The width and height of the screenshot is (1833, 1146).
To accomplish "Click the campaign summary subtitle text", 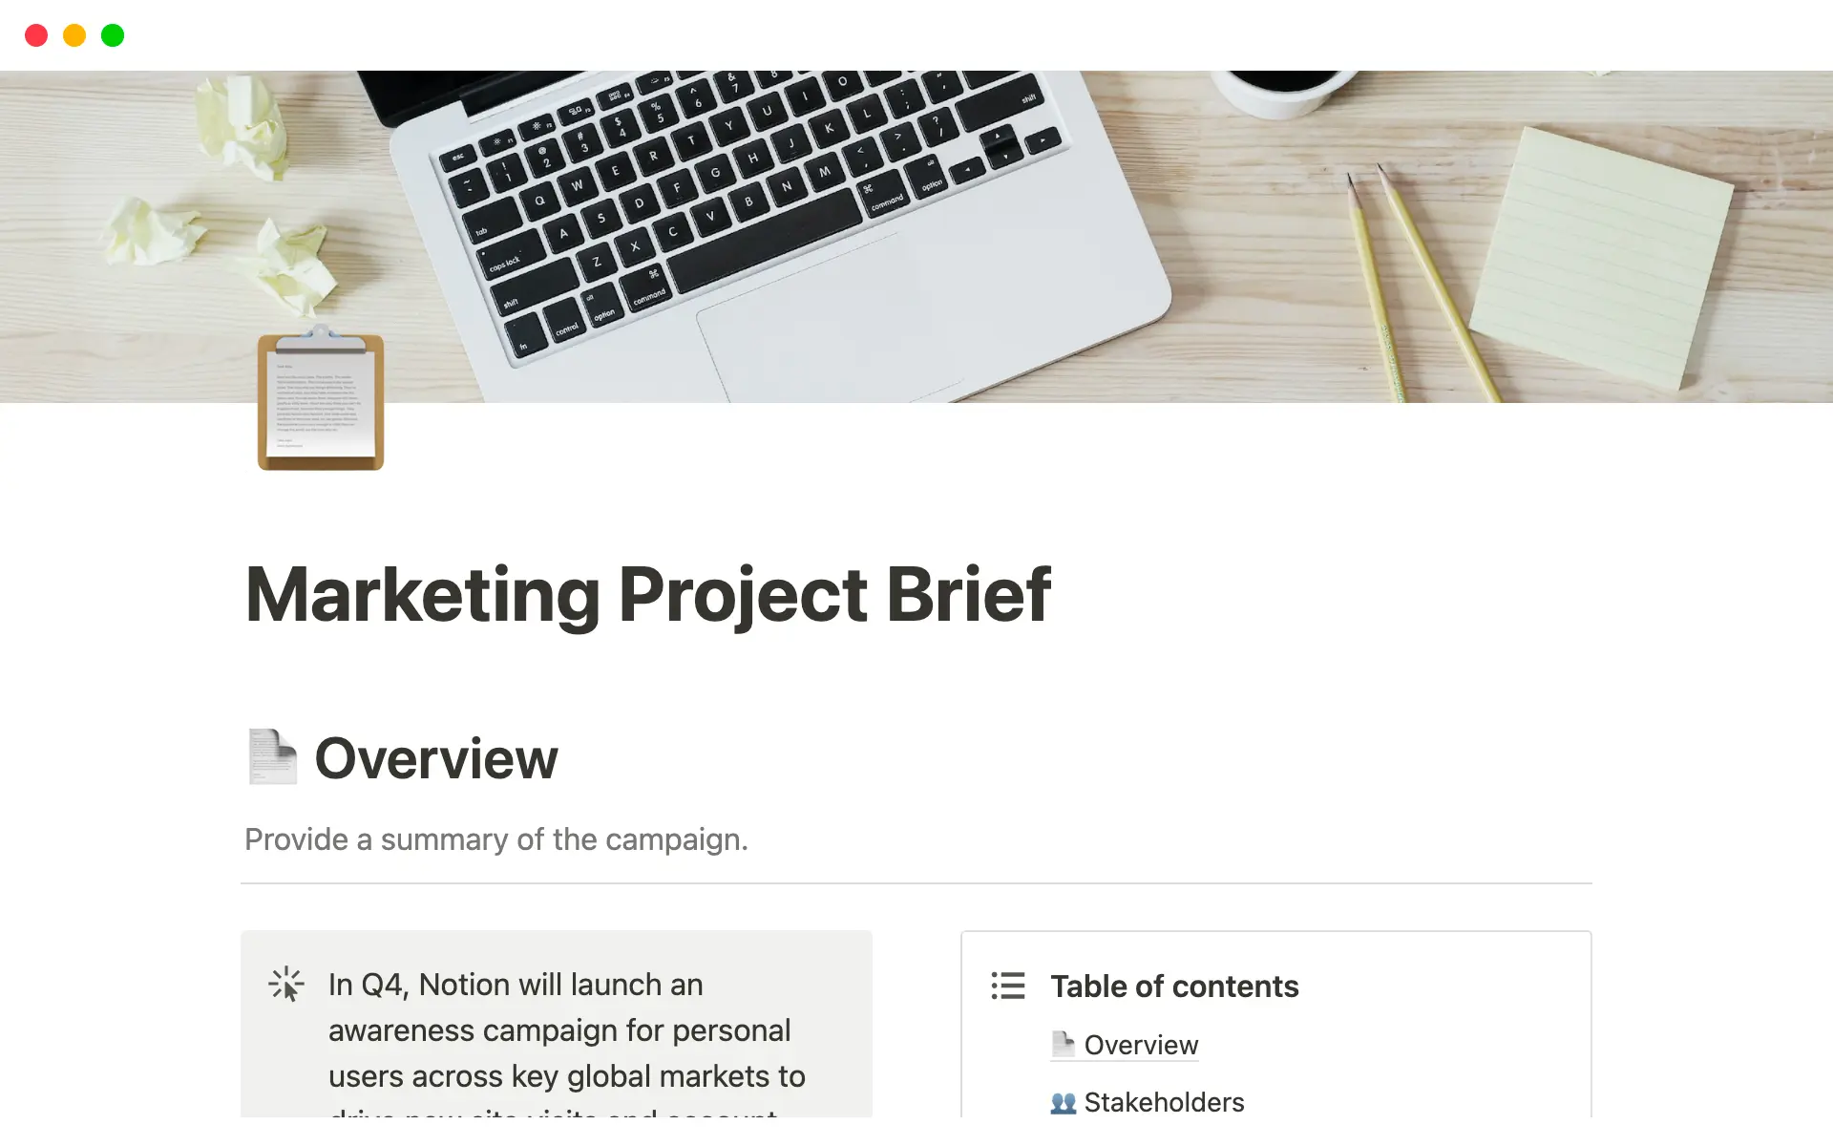I will [x=495, y=839].
